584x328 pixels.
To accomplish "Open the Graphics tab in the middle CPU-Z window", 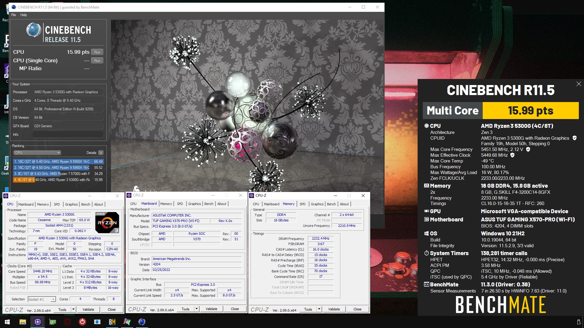I will [x=195, y=204].
